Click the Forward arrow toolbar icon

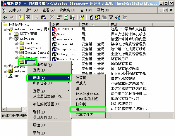[x=12, y=17]
